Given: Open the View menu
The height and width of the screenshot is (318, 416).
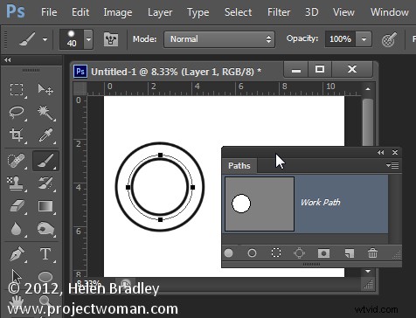Looking at the screenshot, I should [343, 12].
